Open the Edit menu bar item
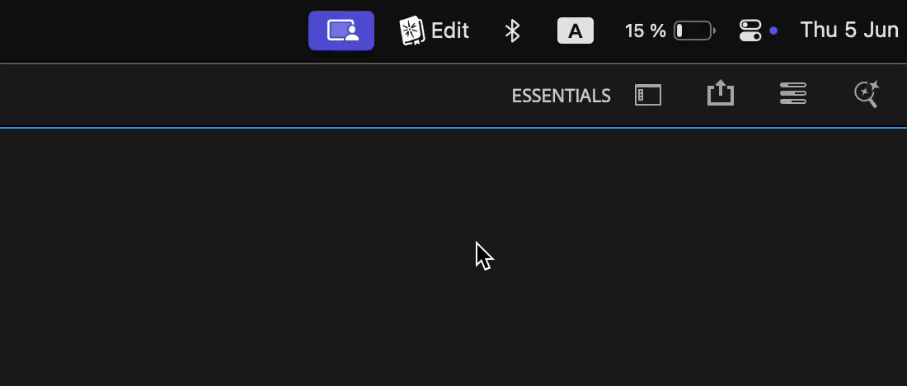The height and width of the screenshot is (386, 907). click(x=450, y=31)
